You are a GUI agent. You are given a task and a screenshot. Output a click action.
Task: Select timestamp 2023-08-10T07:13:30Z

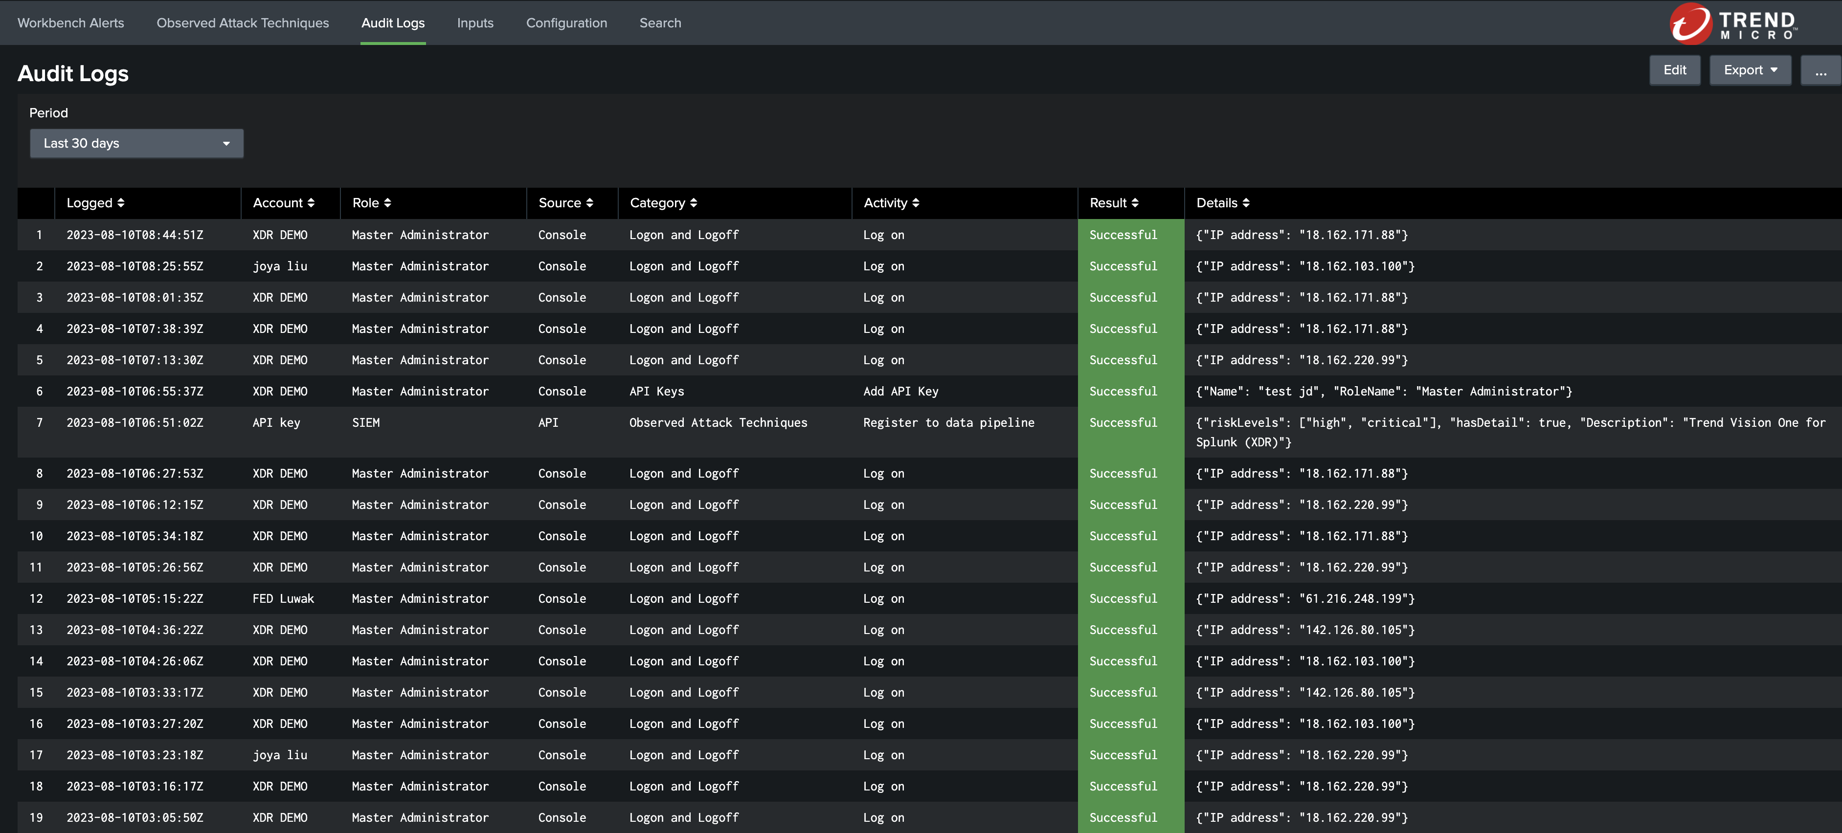[x=135, y=360]
